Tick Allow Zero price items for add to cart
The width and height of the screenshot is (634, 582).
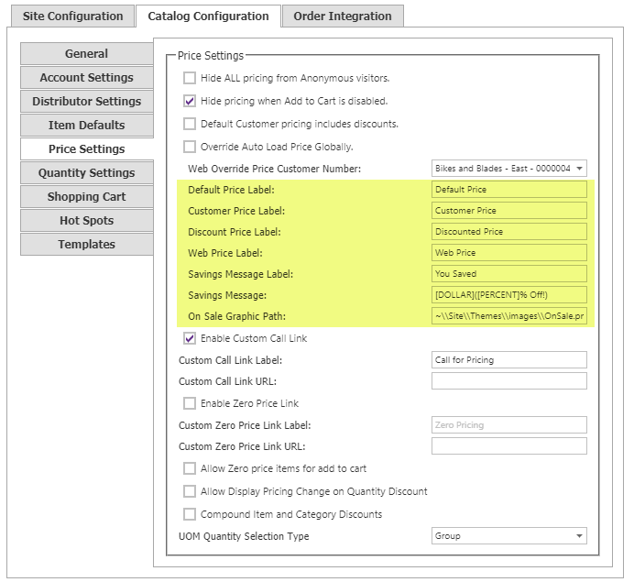(190, 468)
